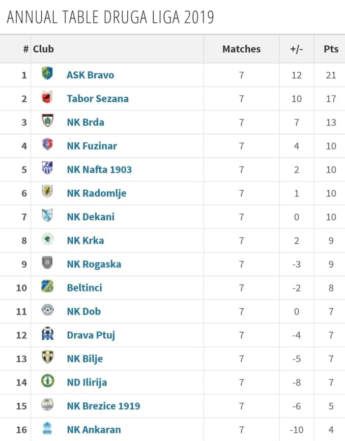Click the NK Nafta 1903 crest icon
This screenshot has height=441, width=345.
pyautogui.click(x=47, y=169)
